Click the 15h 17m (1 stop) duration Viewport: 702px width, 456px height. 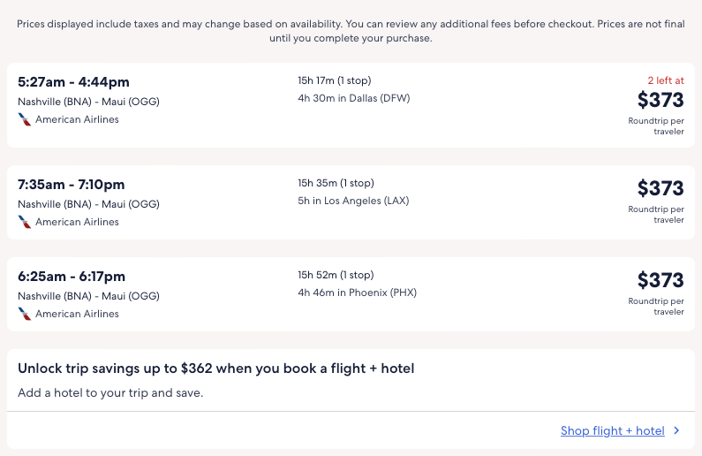pyautogui.click(x=335, y=80)
